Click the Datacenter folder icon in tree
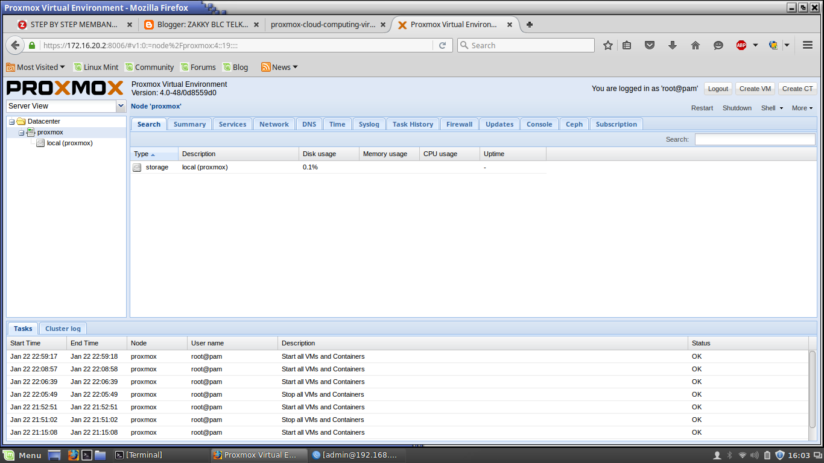 21,121
